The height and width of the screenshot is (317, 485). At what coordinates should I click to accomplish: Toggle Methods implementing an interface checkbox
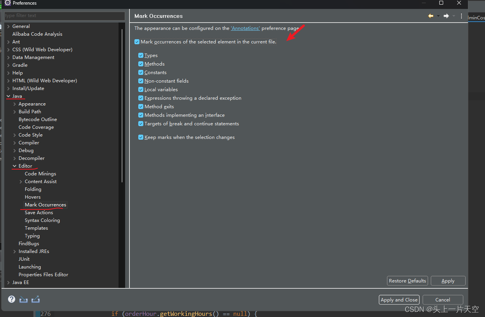coord(141,115)
